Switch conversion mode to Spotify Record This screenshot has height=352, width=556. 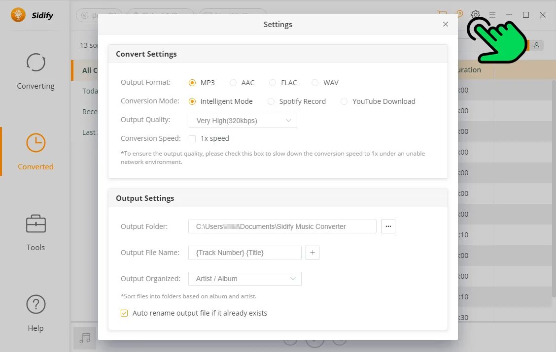click(x=271, y=101)
